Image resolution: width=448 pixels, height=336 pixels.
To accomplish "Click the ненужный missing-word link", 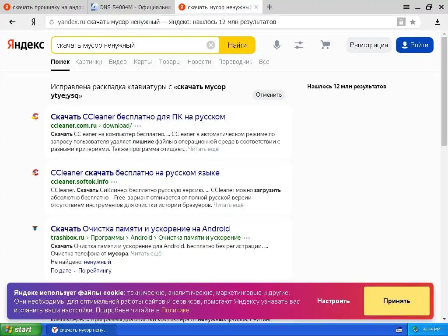I will click(x=98, y=262).
